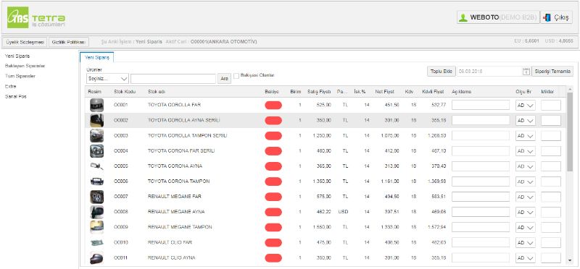Image resolution: width=580 pixels, height=269 pixels.
Task: Open thumbnail for TOYOTA CORONA TAMPON
Action: 96,182
